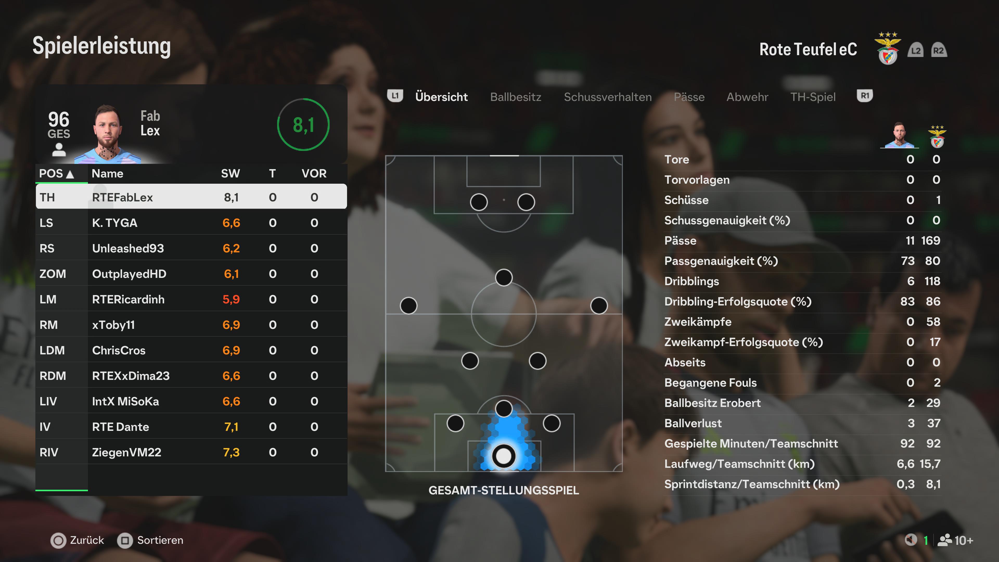The image size is (999, 562).
Task: Select the K. TYGA striker row
Action: pos(191,223)
